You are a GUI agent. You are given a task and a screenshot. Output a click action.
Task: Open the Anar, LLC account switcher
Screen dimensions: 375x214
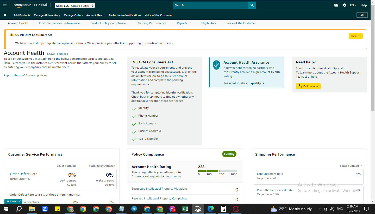pyautogui.click(x=75, y=5)
